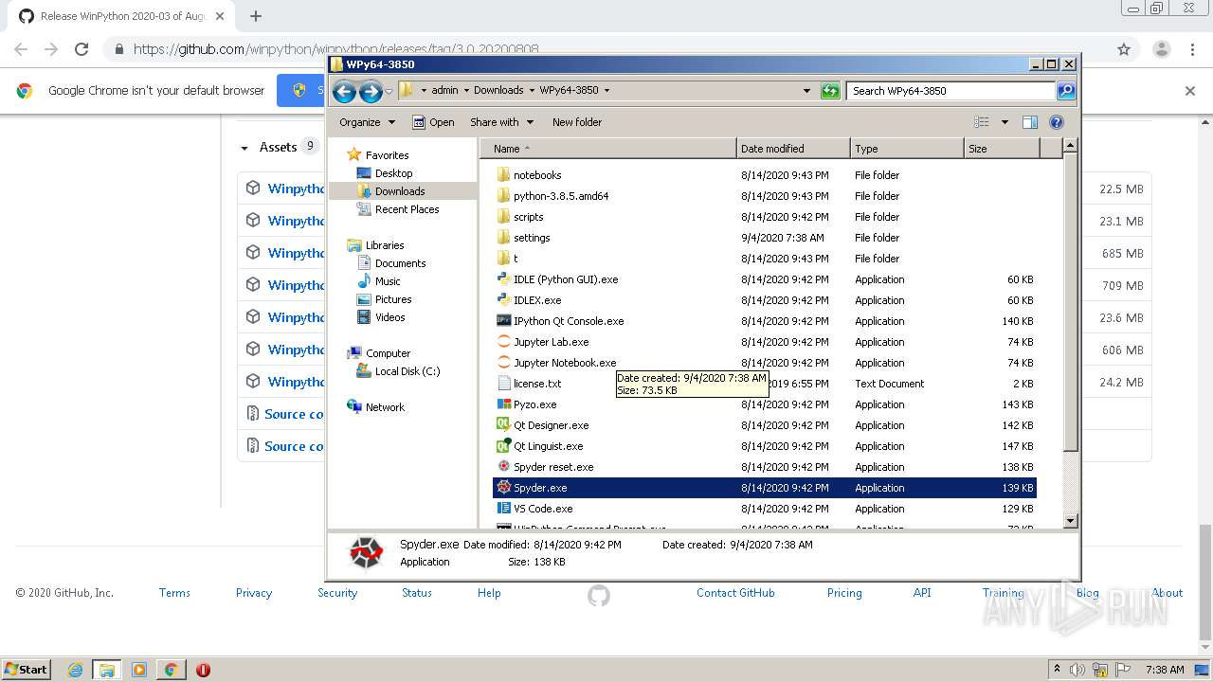The image size is (1213, 682).
Task: Open Windows Media Player taskbar icon
Action: pos(139,670)
